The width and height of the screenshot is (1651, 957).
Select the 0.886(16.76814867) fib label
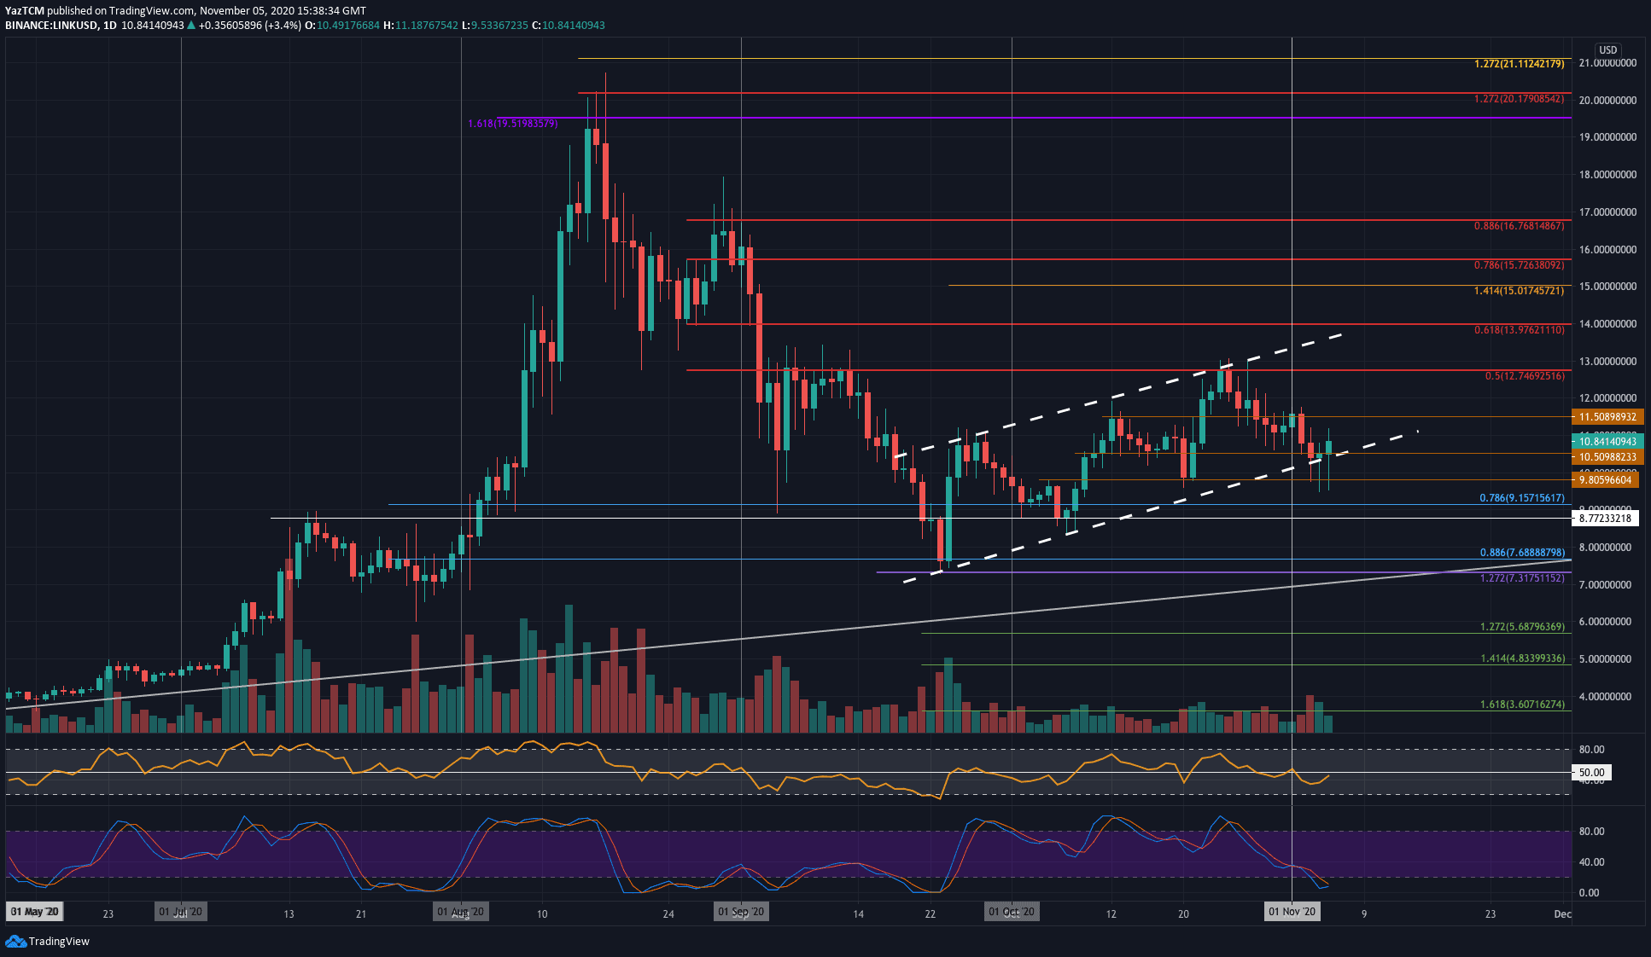[x=1520, y=226]
